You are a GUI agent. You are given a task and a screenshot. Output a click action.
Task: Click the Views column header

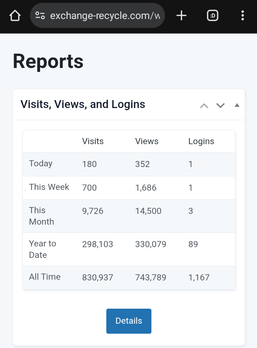[x=147, y=141]
